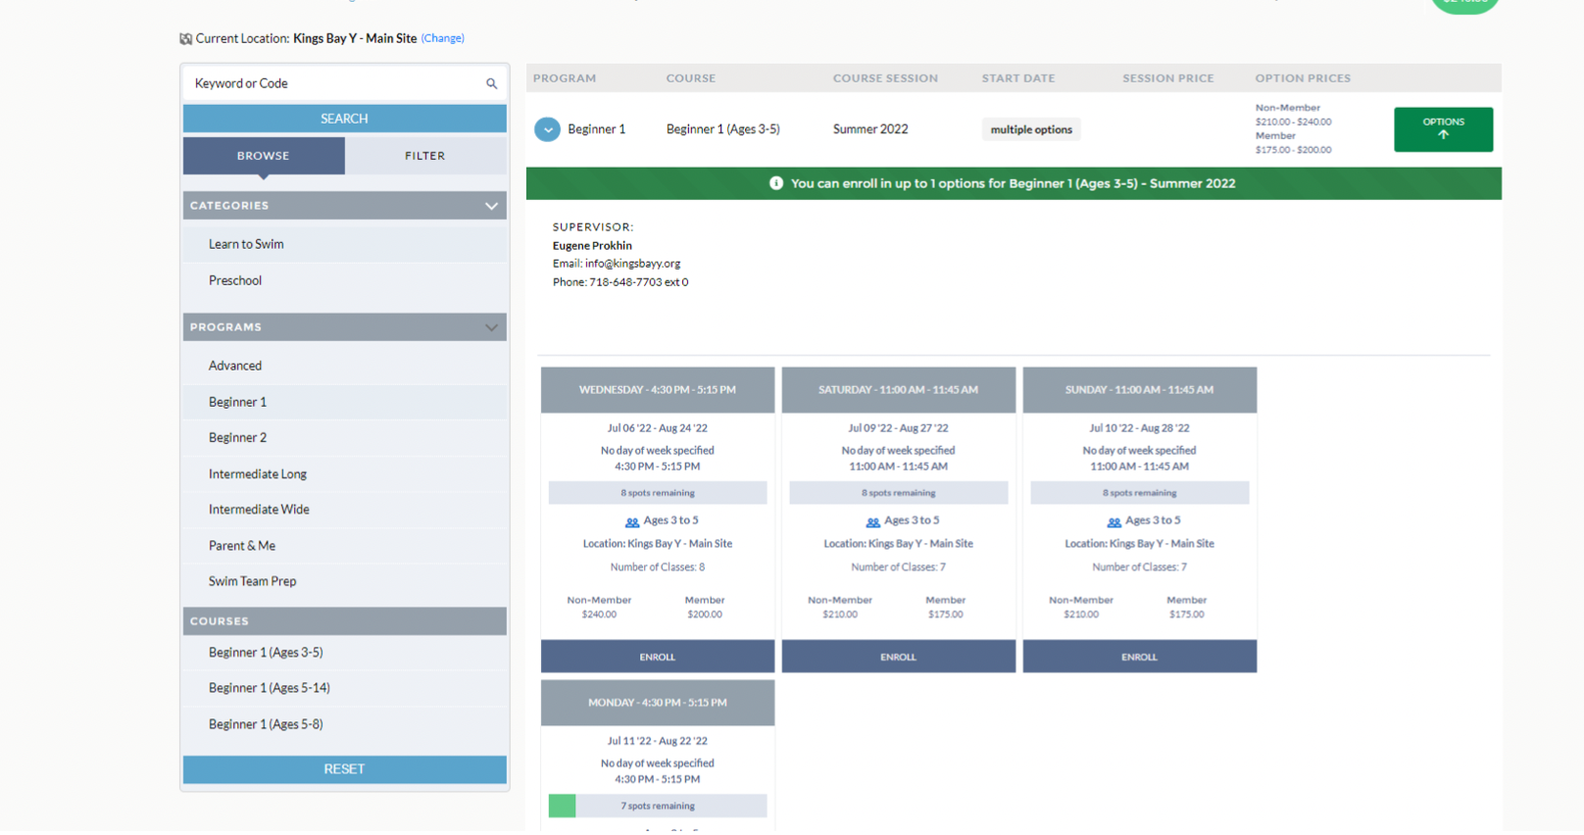Image resolution: width=1584 pixels, height=835 pixels.
Task: Click the Sunday 8 spots remaining bar
Action: (x=1140, y=493)
